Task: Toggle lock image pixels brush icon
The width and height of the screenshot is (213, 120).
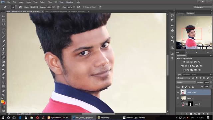Action: click(x=186, y=87)
